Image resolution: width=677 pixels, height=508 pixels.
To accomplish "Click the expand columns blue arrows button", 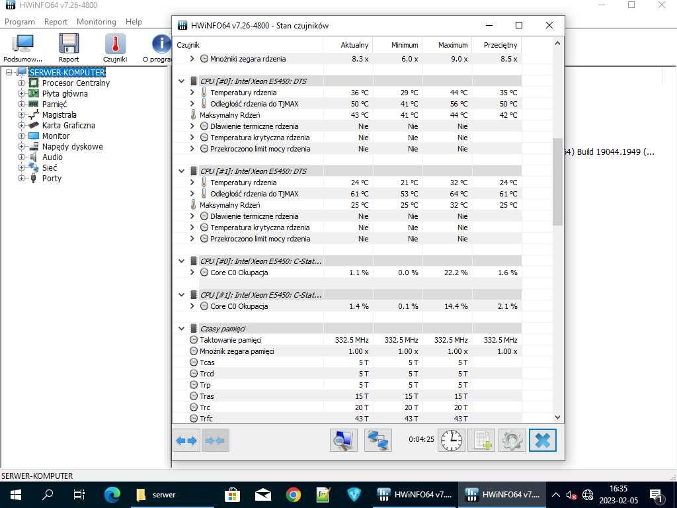I will (x=186, y=440).
